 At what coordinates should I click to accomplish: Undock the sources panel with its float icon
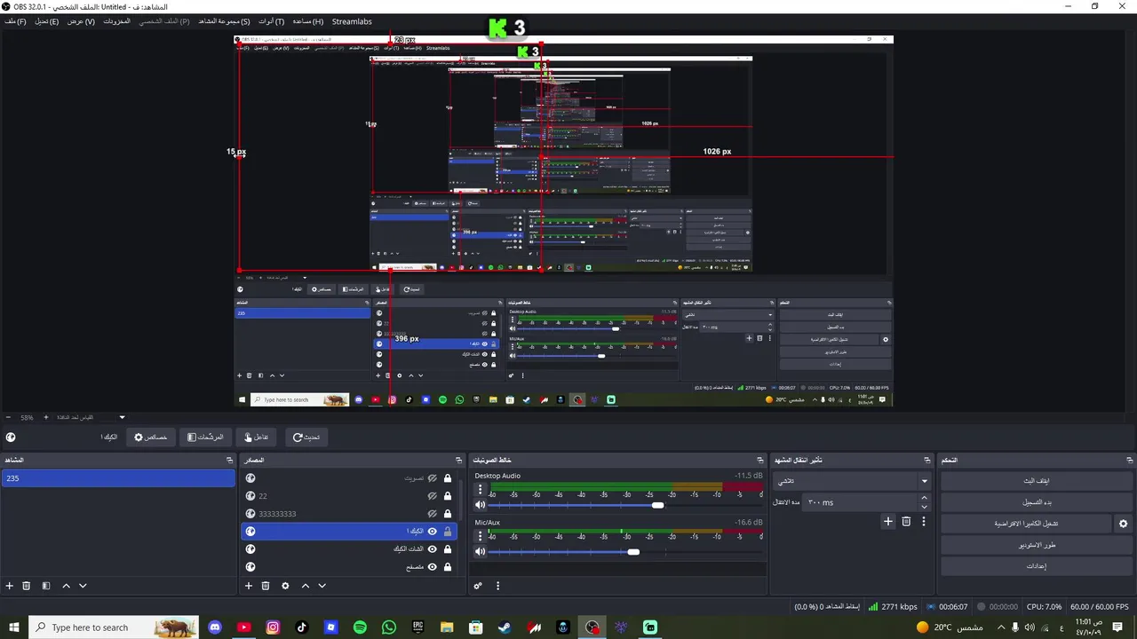click(x=458, y=461)
